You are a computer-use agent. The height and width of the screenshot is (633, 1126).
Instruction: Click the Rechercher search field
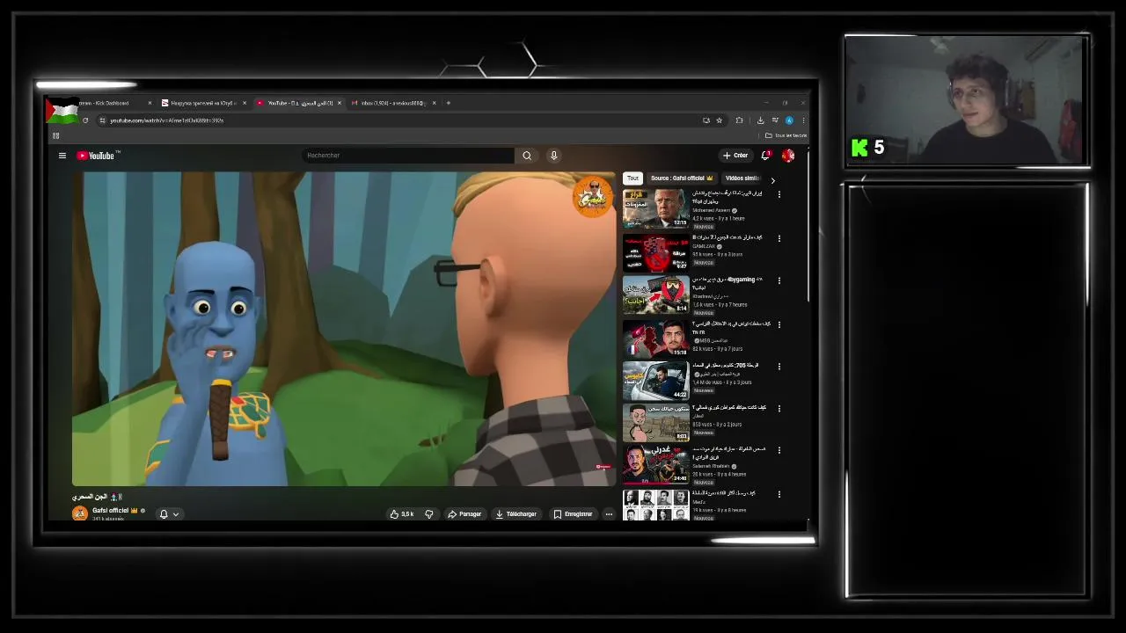[407, 156]
